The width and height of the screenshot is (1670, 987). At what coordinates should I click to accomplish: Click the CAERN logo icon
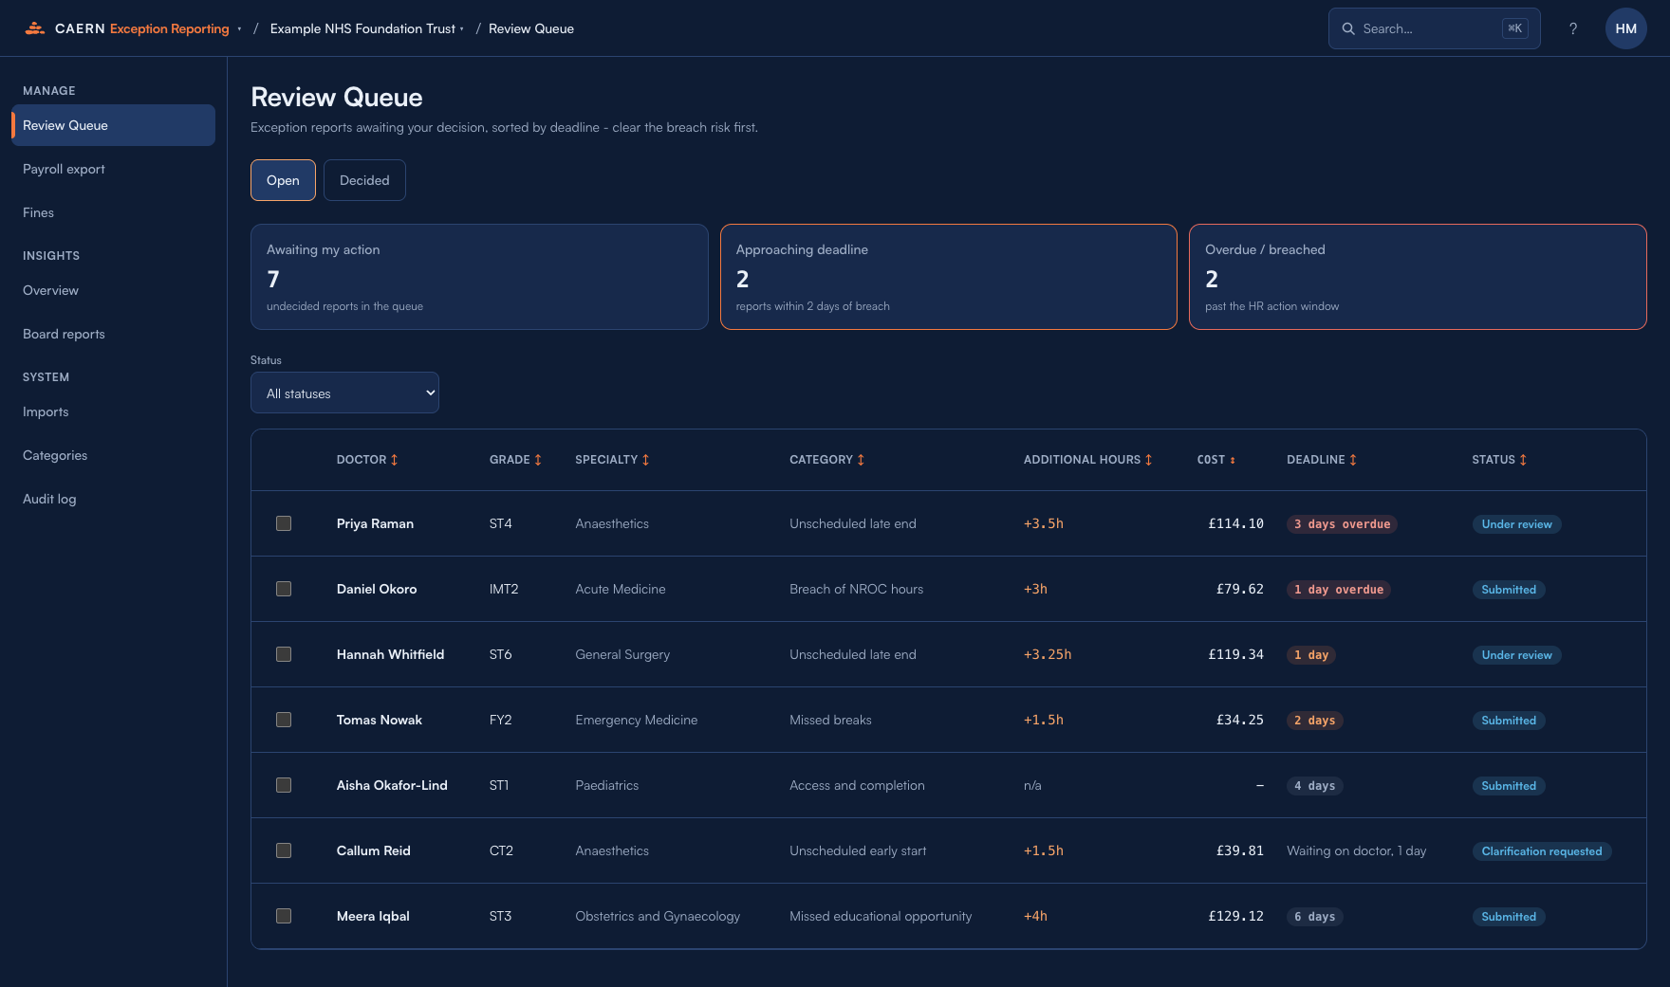(35, 28)
